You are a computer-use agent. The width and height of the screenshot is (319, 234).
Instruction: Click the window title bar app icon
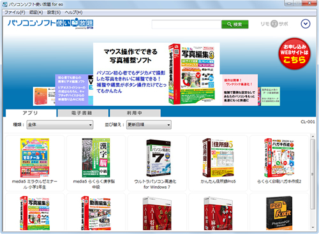(4, 4)
